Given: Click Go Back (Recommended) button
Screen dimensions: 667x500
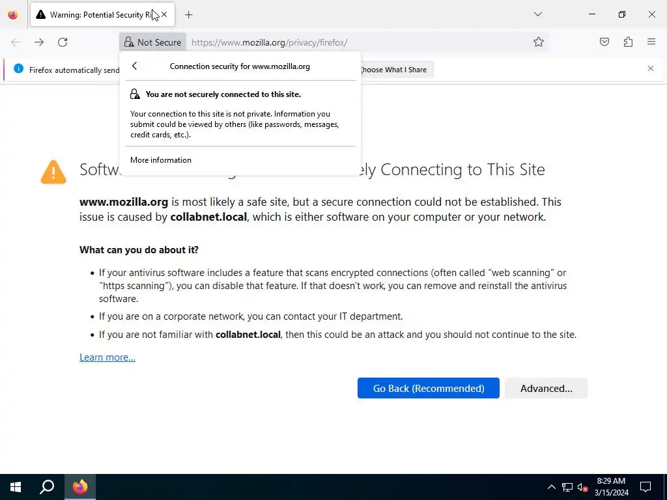Looking at the screenshot, I should click(429, 388).
